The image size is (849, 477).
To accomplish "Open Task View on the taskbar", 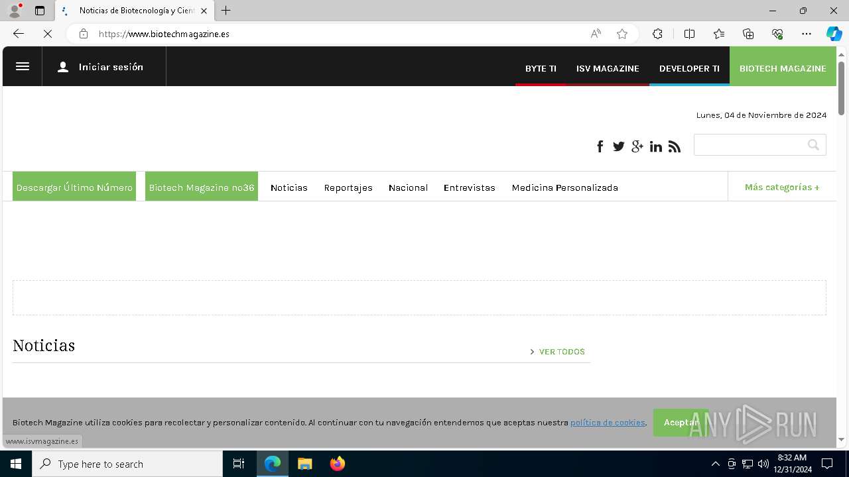I will click(239, 464).
